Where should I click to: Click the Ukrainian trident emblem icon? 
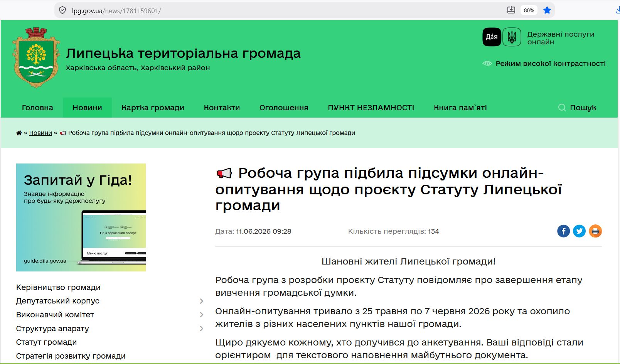point(512,37)
